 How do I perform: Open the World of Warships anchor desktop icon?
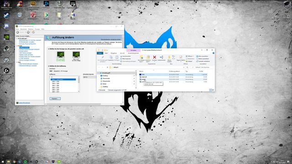click(59, 4)
